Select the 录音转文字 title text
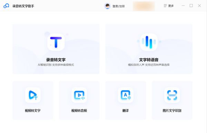Screen dimensions: 207x133 56,60
